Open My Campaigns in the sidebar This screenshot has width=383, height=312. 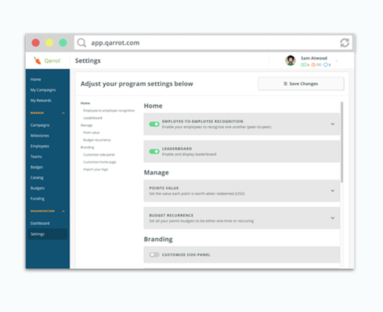43,90
